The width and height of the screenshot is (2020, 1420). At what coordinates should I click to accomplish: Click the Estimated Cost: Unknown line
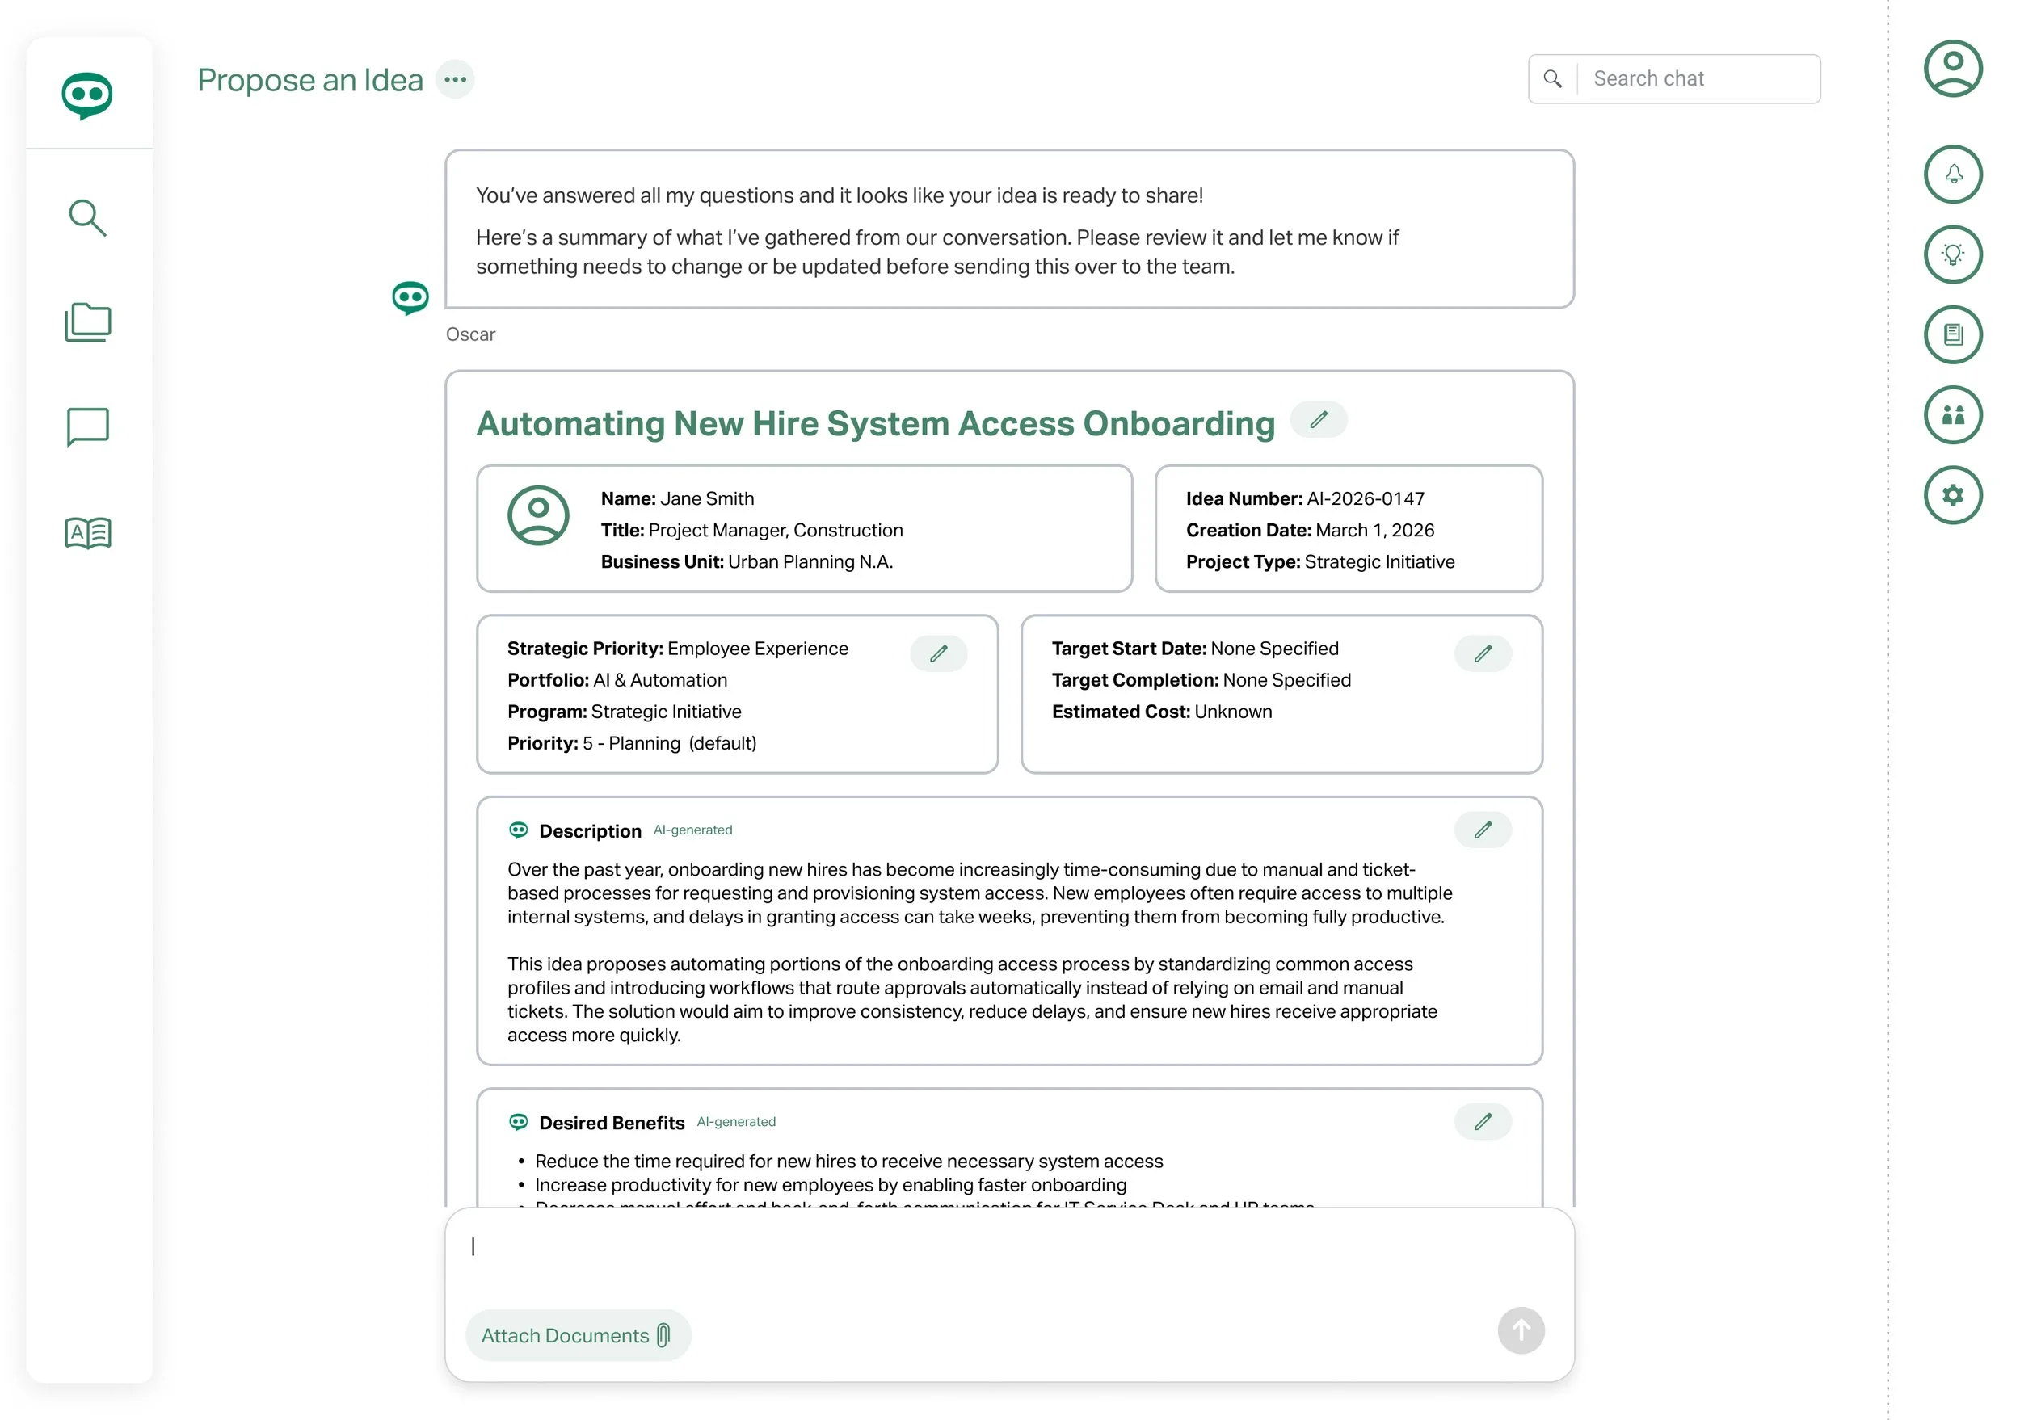(1161, 712)
